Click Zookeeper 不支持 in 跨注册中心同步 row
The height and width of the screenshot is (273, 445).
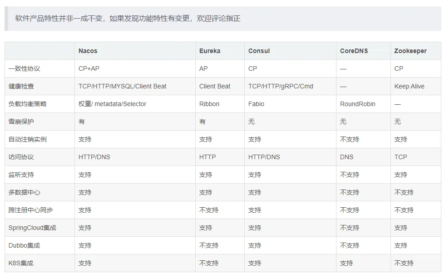pyautogui.click(x=404, y=210)
